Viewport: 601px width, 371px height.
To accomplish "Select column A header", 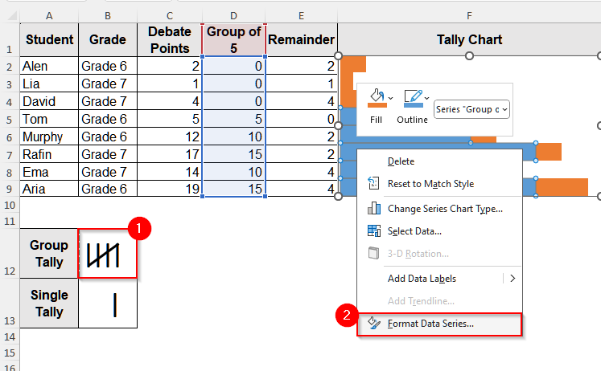I will pyautogui.click(x=49, y=16).
